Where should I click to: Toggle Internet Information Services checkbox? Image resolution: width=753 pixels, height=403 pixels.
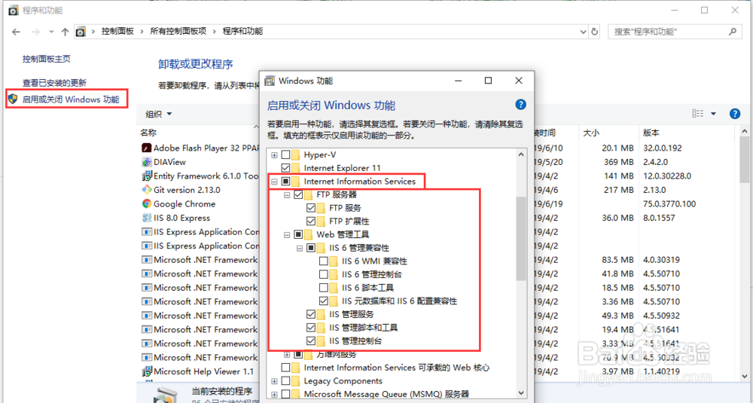tap(285, 182)
